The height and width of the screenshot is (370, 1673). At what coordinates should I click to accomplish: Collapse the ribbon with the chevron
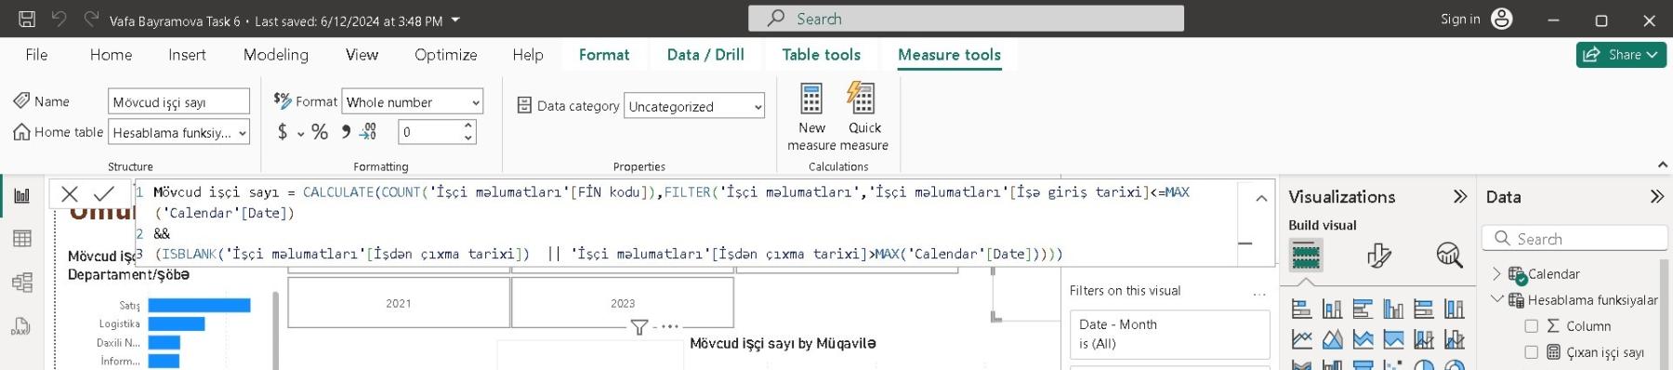click(x=1662, y=165)
